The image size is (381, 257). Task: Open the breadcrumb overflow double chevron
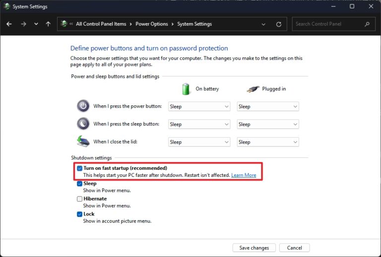tap(71, 24)
